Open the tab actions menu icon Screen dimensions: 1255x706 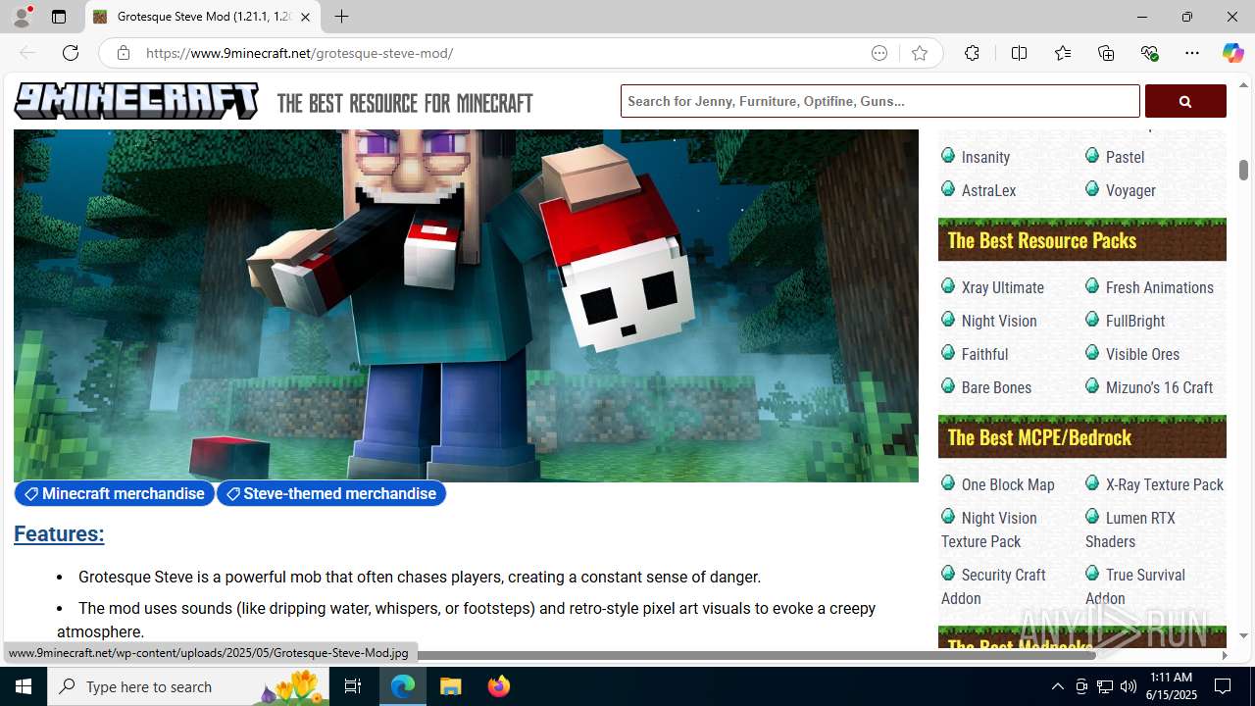pyautogui.click(x=59, y=17)
